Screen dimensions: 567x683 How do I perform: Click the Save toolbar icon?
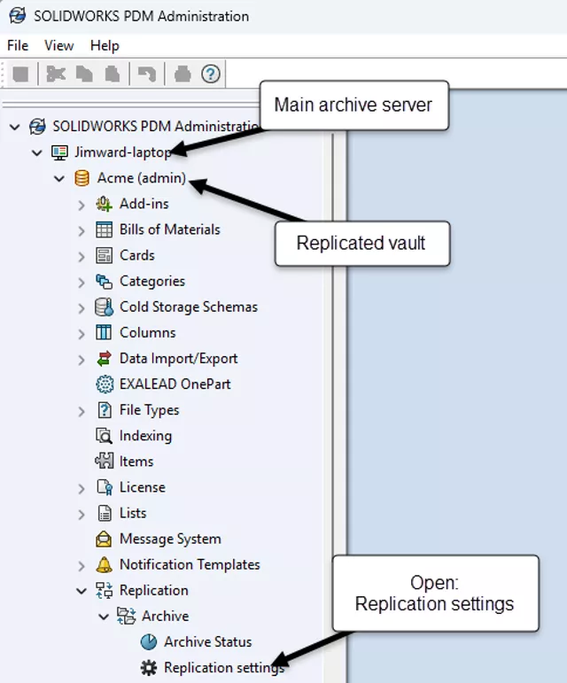point(20,74)
